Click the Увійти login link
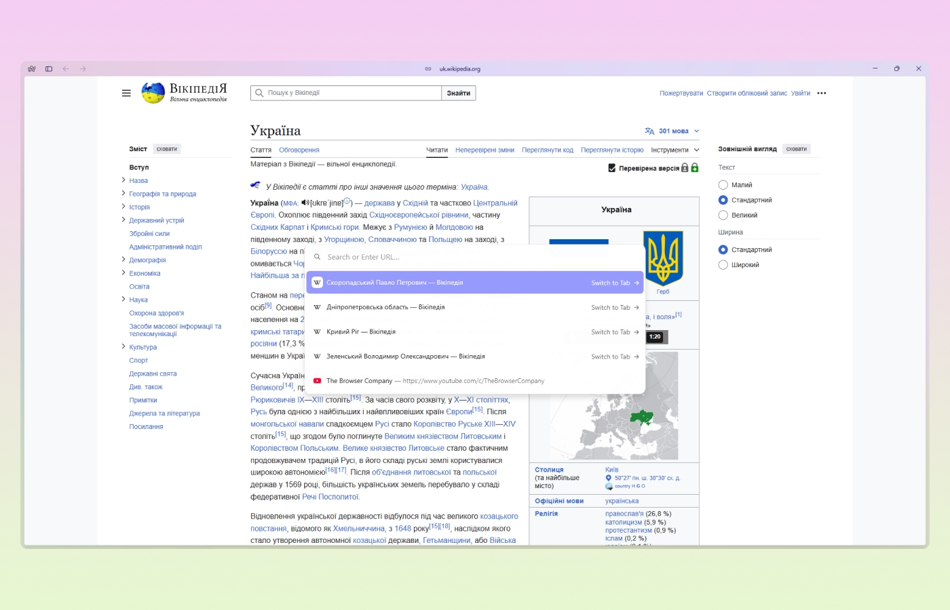Screen dimensions: 950x610 [x=801, y=94]
